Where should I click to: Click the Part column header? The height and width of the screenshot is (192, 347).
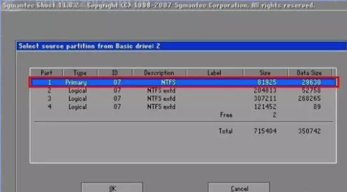[46, 73]
